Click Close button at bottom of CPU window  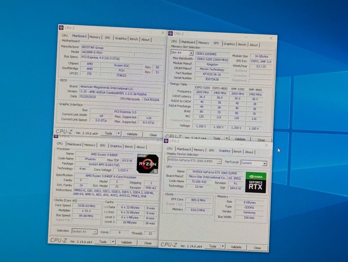coord(148,243)
